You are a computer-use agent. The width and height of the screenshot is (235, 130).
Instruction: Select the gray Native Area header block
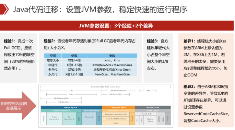(153, 107)
